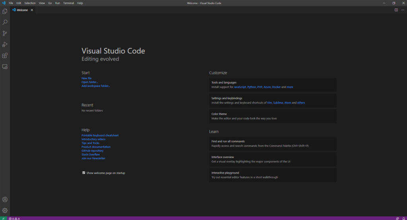Click the Interactive playground item

pos(273,175)
